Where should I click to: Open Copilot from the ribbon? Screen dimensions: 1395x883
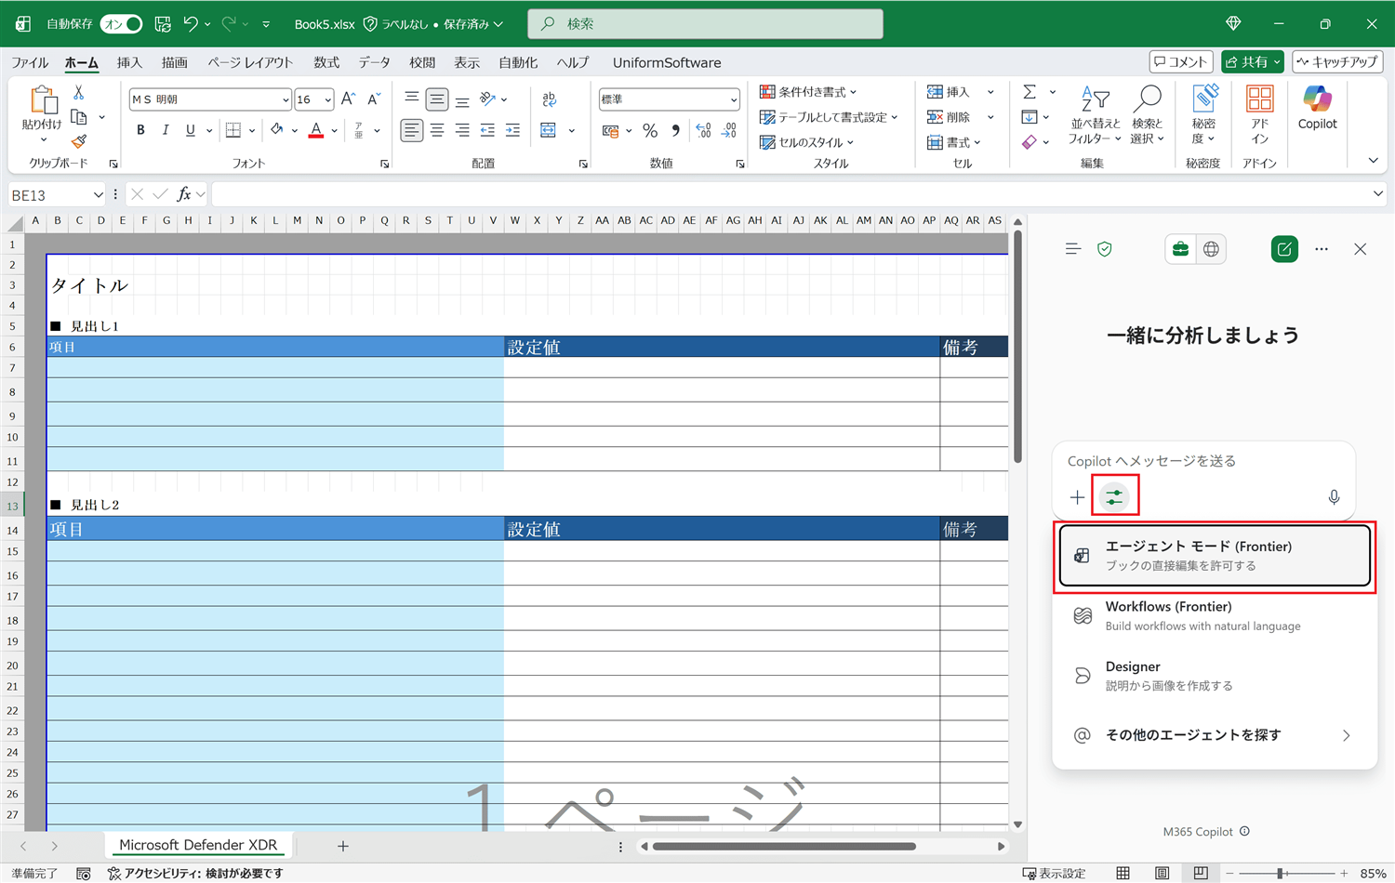tap(1317, 107)
